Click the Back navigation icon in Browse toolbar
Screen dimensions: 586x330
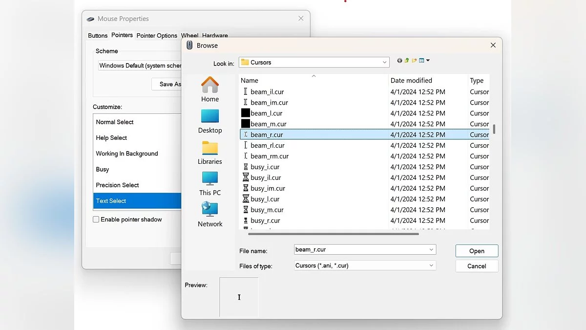click(399, 61)
